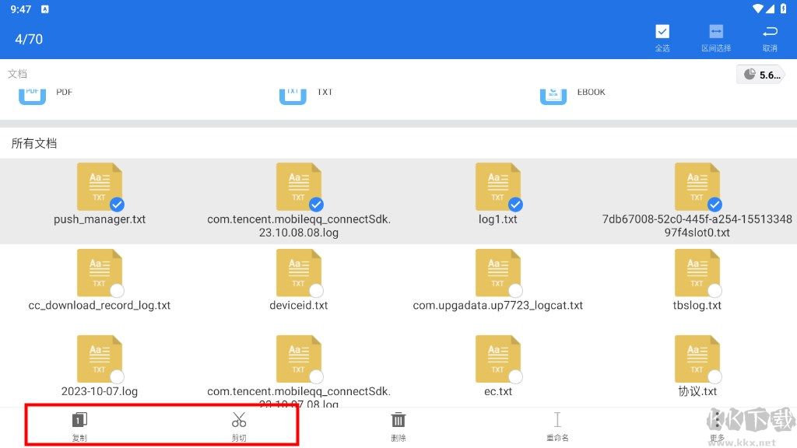Open the More (更多) options menu

click(717, 422)
